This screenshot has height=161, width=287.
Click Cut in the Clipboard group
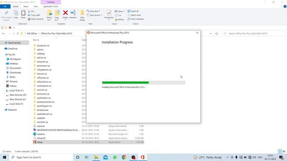coord(31,11)
